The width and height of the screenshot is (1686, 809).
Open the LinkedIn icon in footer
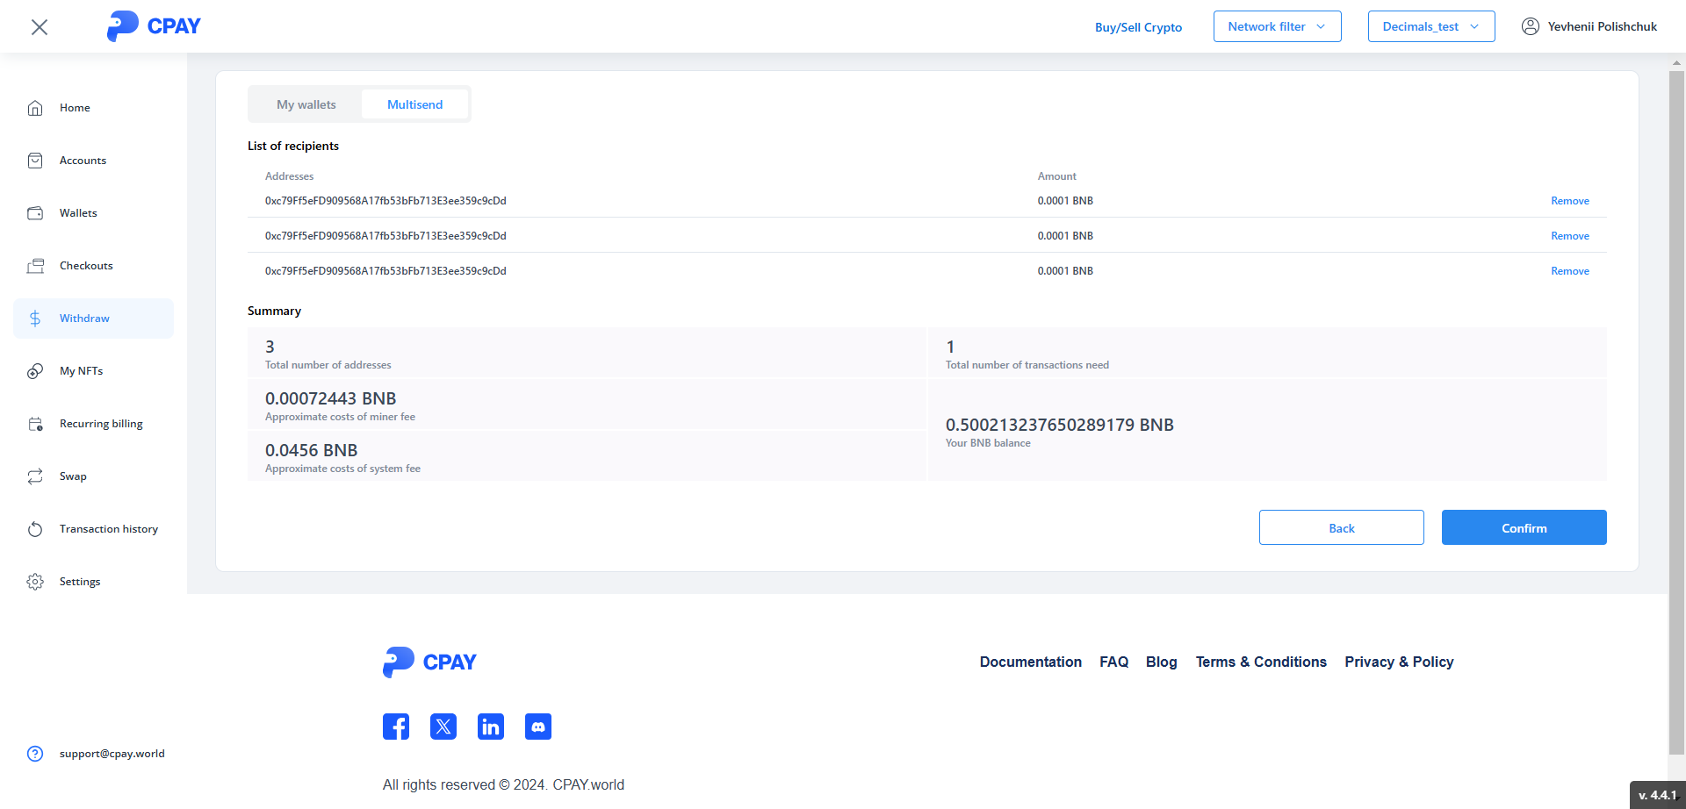click(x=491, y=727)
